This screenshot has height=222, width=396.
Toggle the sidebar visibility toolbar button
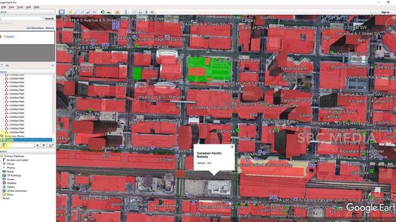click(x=62, y=12)
